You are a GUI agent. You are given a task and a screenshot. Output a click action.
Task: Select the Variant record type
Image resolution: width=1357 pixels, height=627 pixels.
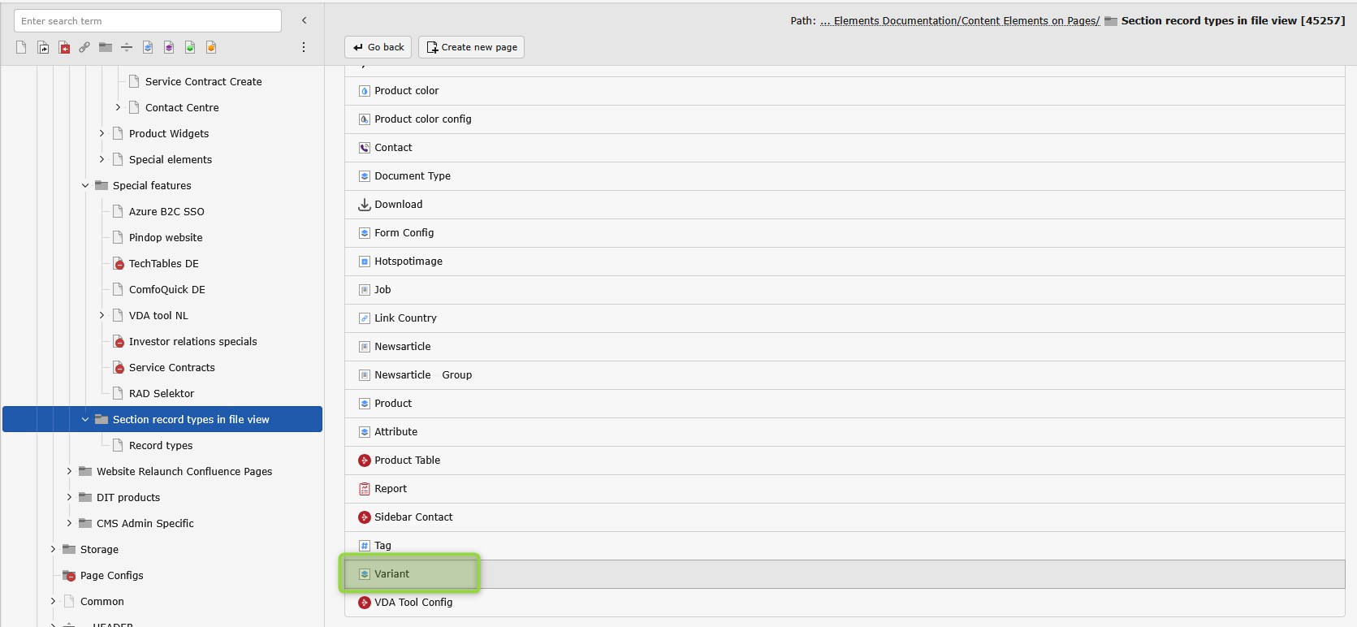click(391, 574)
